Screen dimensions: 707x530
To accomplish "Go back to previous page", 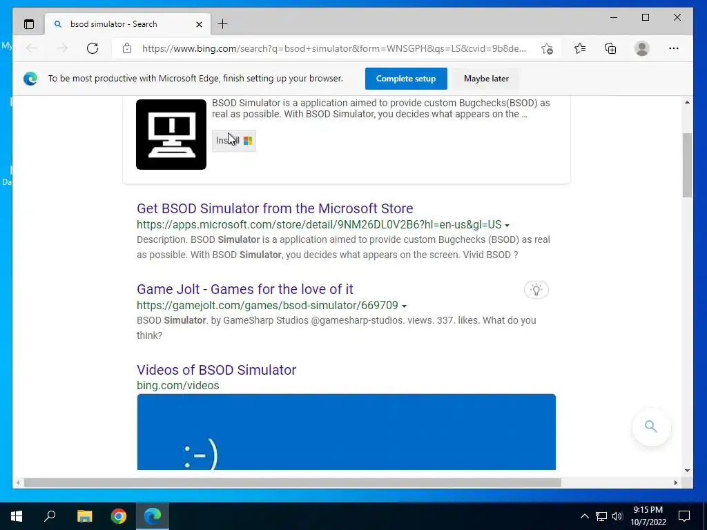I will [x=32, y=48].
